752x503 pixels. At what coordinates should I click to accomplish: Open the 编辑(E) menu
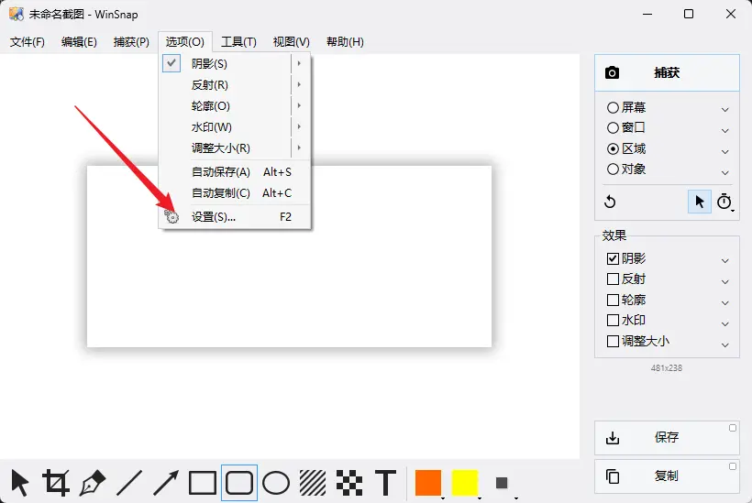point(79,42)
